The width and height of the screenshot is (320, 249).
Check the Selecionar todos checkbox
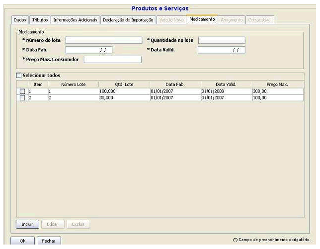(19, 75)
